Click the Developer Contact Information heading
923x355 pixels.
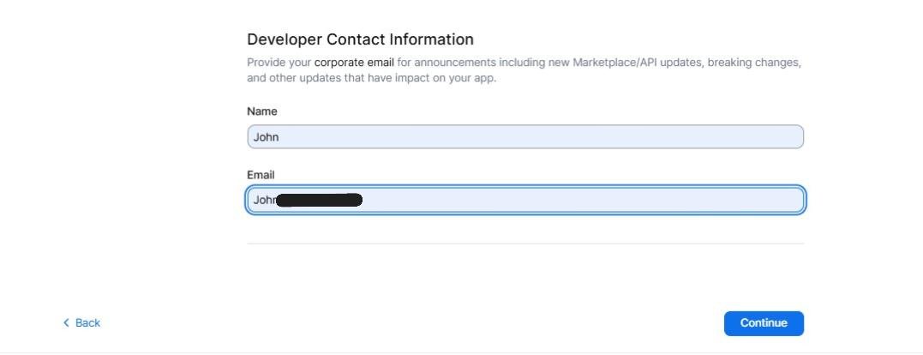tap(360, 39)
